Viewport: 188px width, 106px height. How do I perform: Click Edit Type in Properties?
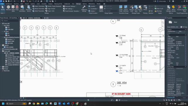coord(184,27)
